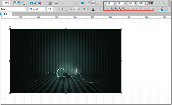Viewport: 172px width, 105px height.
Task: Align text right
Action: [79, 9]
